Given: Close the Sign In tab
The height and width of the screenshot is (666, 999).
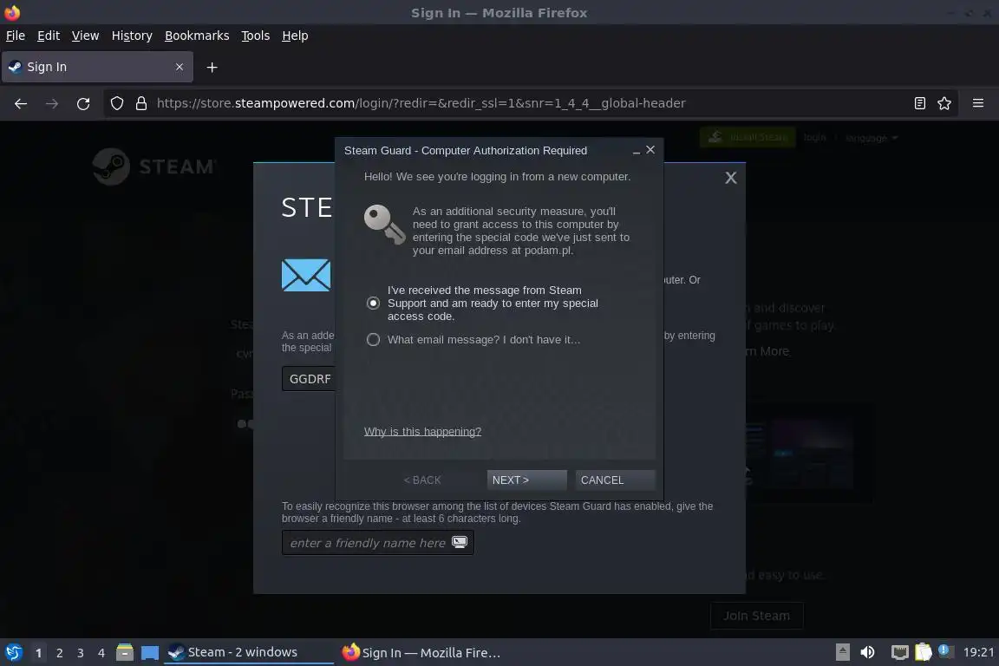Looking at the screenshot, I should tap(180, 67).
